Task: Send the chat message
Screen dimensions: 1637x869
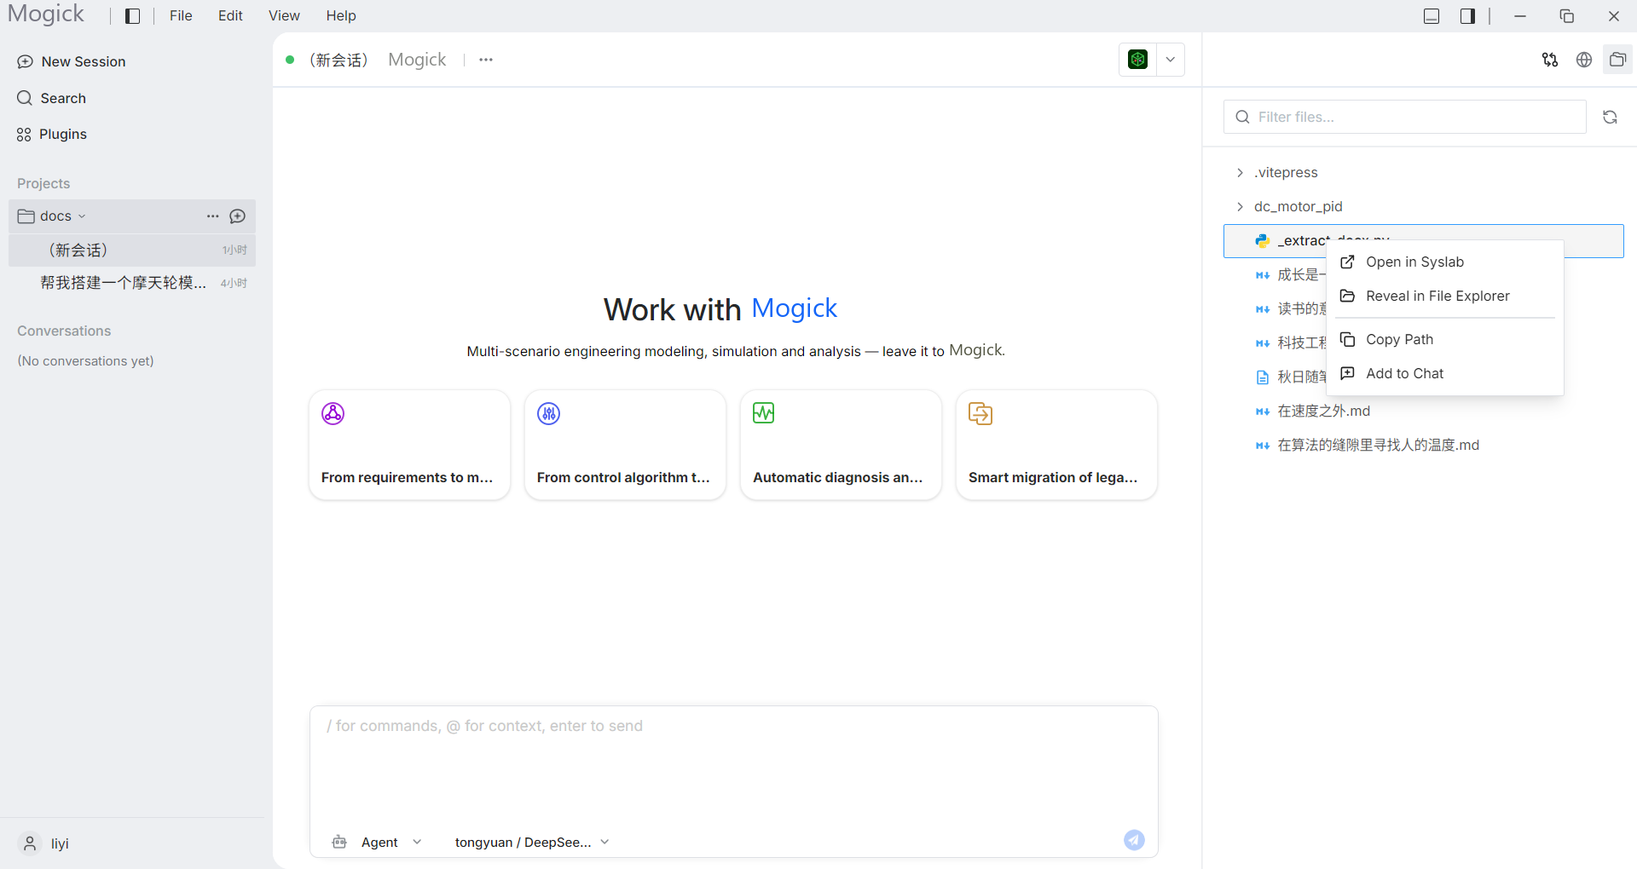Action: pos(1134,840)
